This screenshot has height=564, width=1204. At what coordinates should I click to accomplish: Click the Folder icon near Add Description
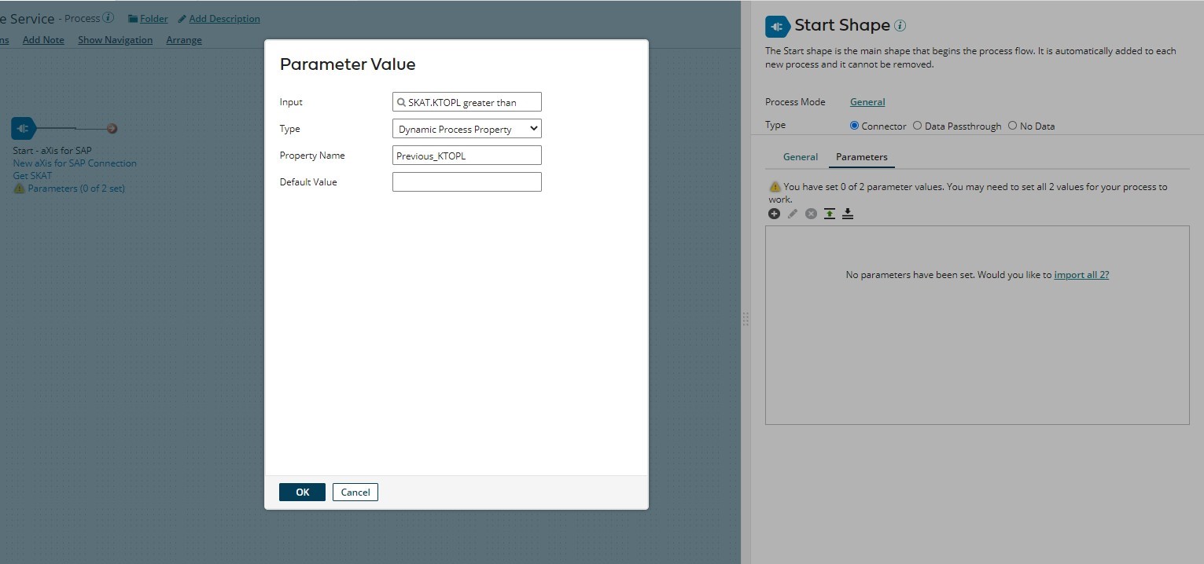(133, 18)
